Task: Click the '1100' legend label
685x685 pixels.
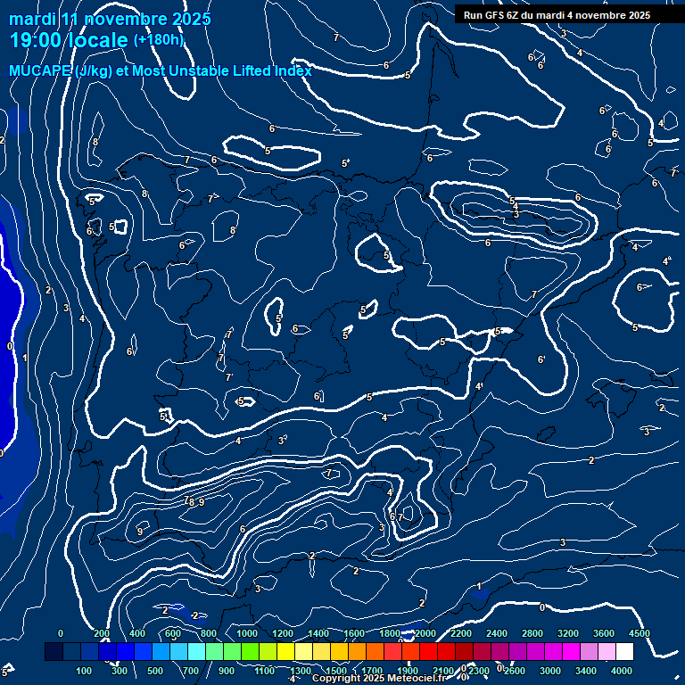Action: [x=264, y=671]
